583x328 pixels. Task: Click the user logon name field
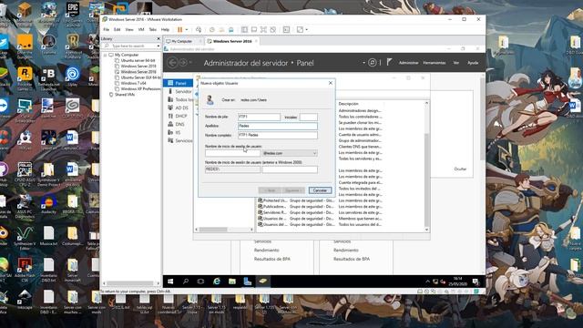[x=233, y=153]
